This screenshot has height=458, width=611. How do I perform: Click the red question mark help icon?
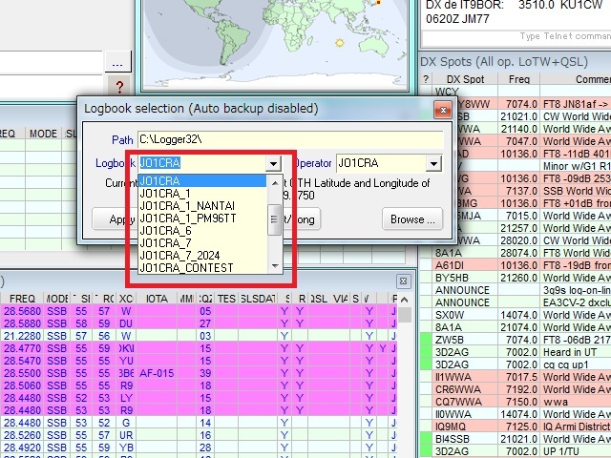click(119, 87)
